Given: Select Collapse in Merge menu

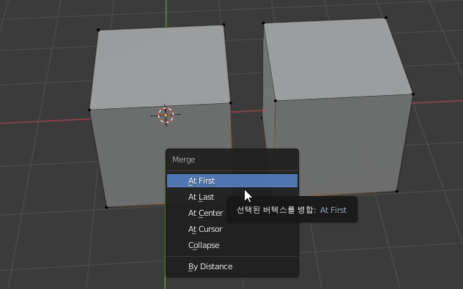Looking at the screenshot, I should coord(232,245).
